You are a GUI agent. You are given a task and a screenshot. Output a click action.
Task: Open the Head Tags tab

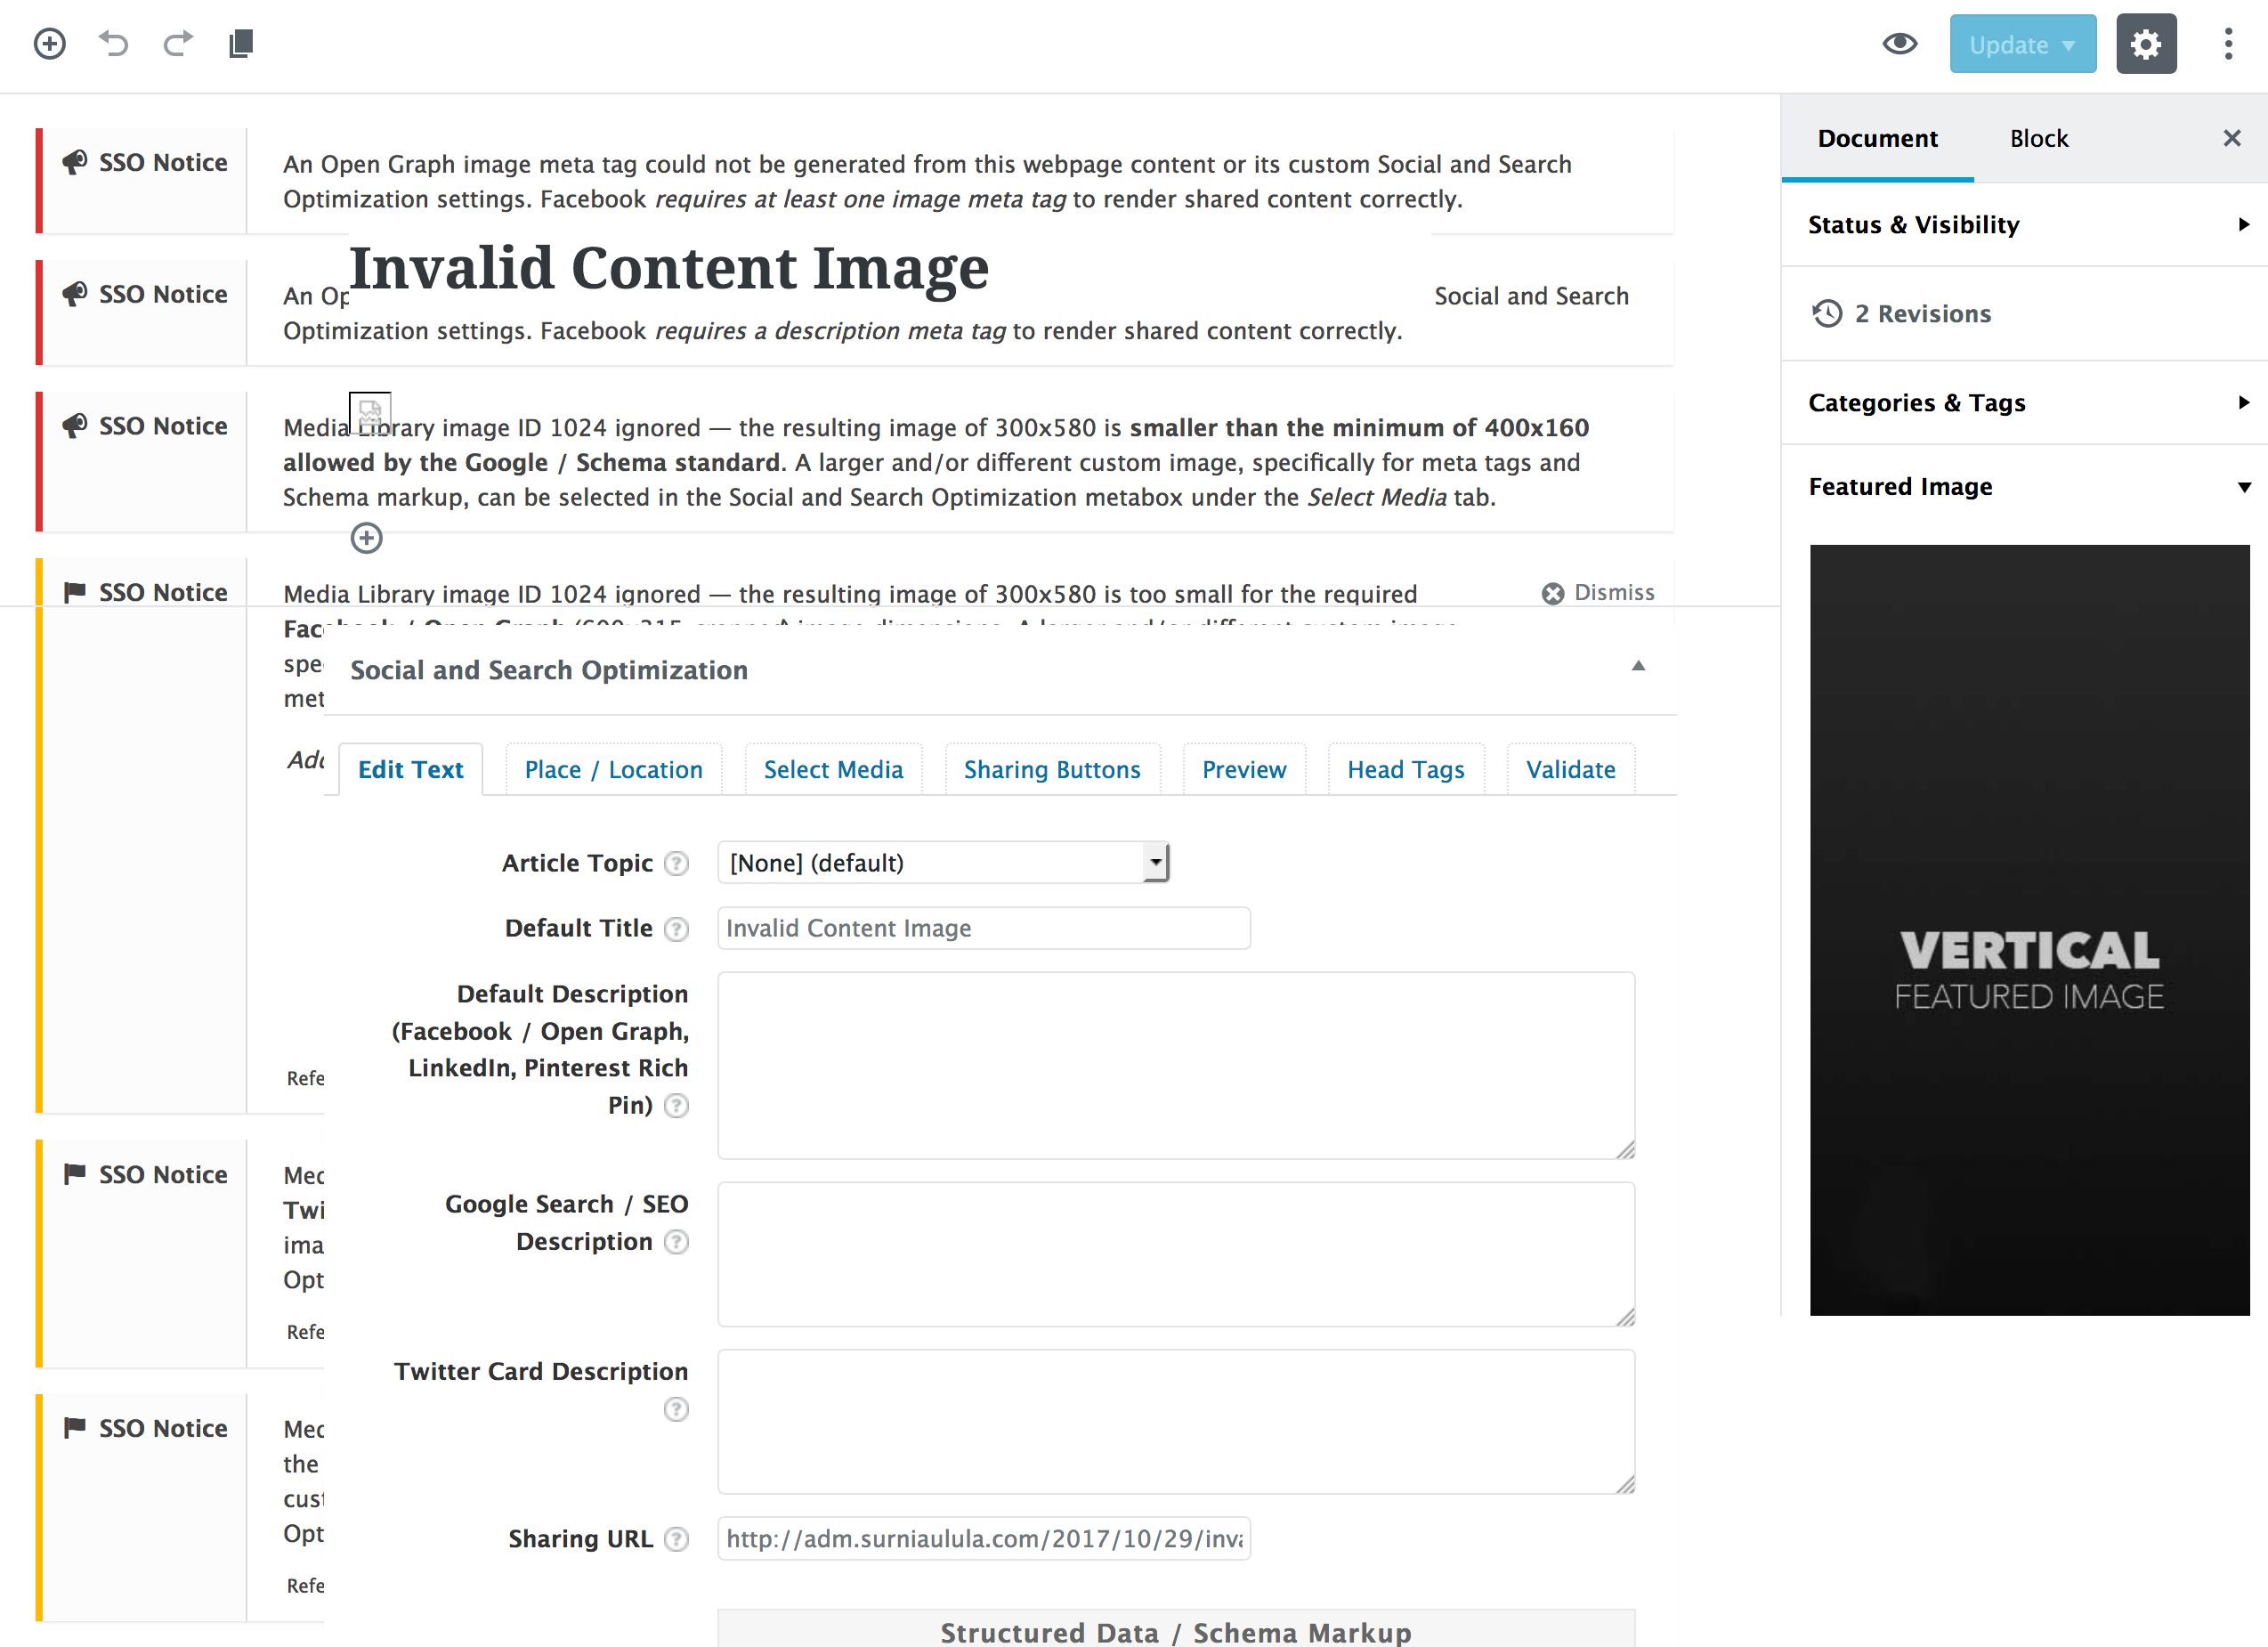1405,769
